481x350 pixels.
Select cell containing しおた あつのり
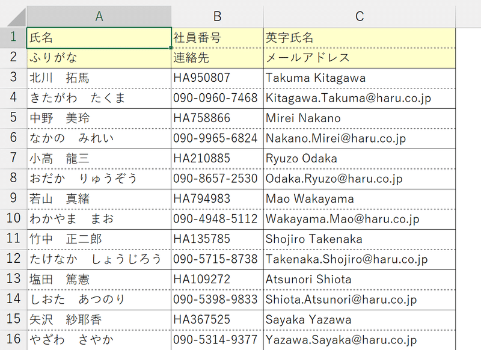coord(99,300)
